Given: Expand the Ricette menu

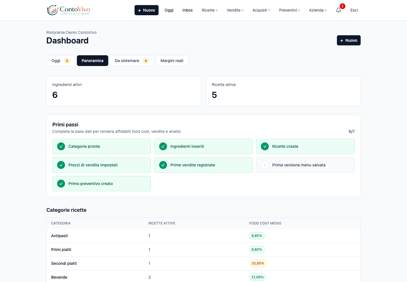Looking at the screenshot, I should tap(209, 10).
